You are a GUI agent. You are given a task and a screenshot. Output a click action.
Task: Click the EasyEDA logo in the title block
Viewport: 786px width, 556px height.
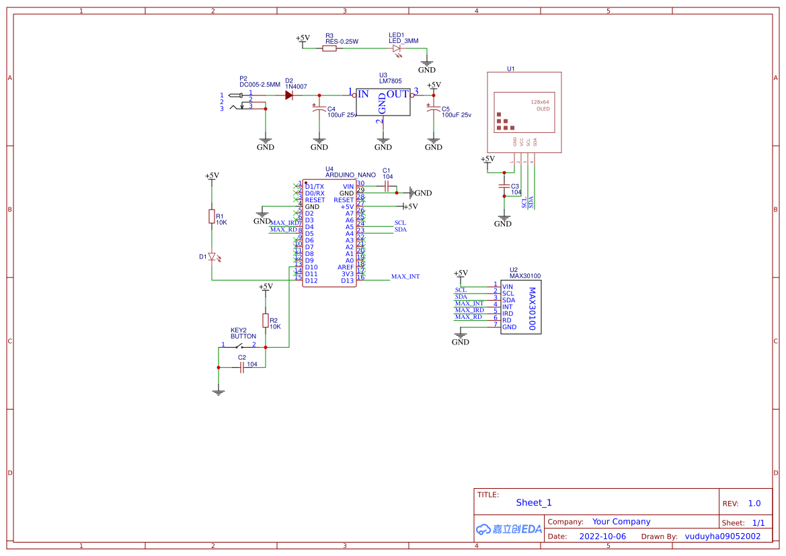508,528
